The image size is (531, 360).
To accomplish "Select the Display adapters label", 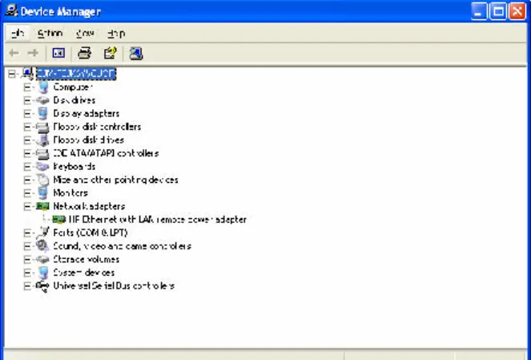I will coord(86,114).
